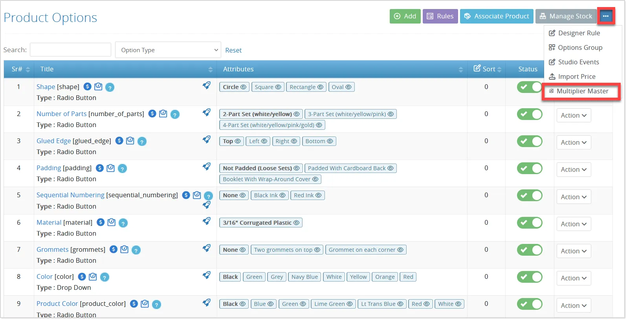Click the rocket icon in the Material row
Viewport: 627px width, 320px height.
point(207,221)
